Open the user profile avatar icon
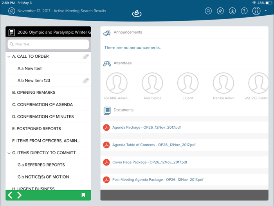This screenshot has width=274, height=206. pyautogui.click(x=256, y=11)
